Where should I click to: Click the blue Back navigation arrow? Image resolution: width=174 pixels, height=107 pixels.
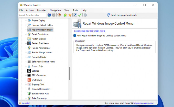tap(49, 15)
